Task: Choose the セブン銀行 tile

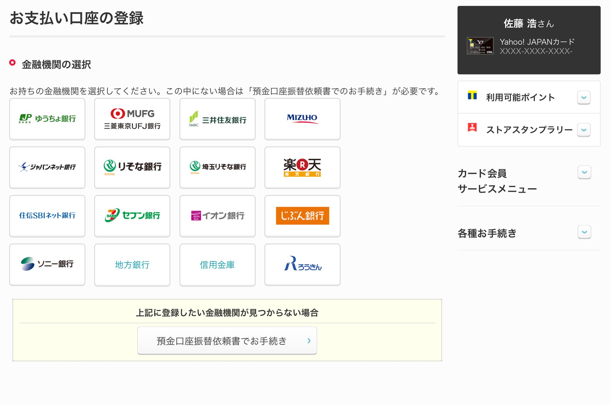Action: (x=132, y=216)
